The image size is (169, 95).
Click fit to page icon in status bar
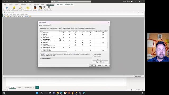click(x=142, y=90)
